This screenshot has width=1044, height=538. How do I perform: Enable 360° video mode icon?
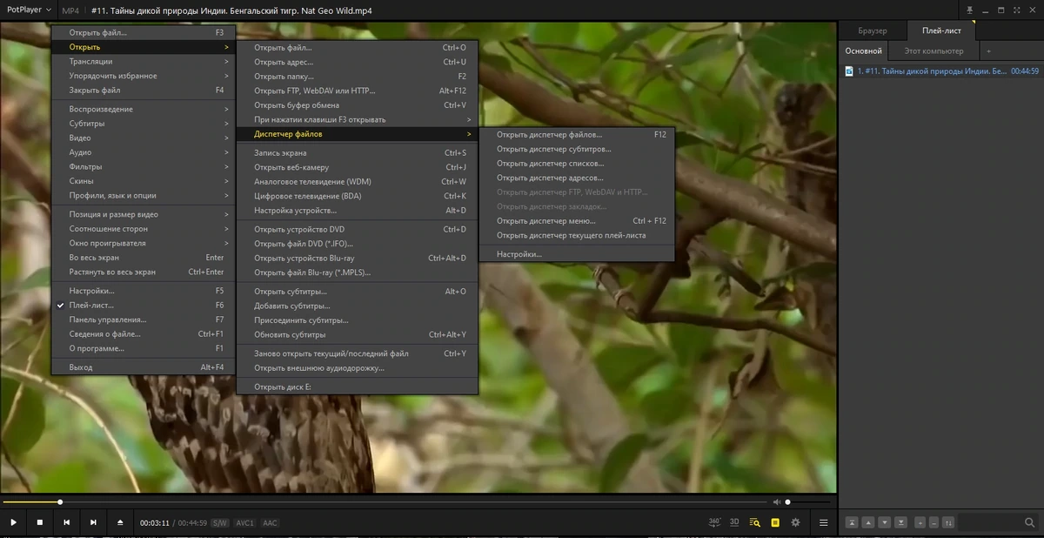[714, 522]
